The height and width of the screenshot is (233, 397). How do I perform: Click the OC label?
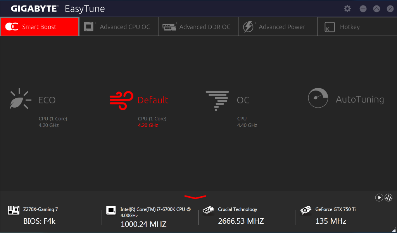click(243, 100)
